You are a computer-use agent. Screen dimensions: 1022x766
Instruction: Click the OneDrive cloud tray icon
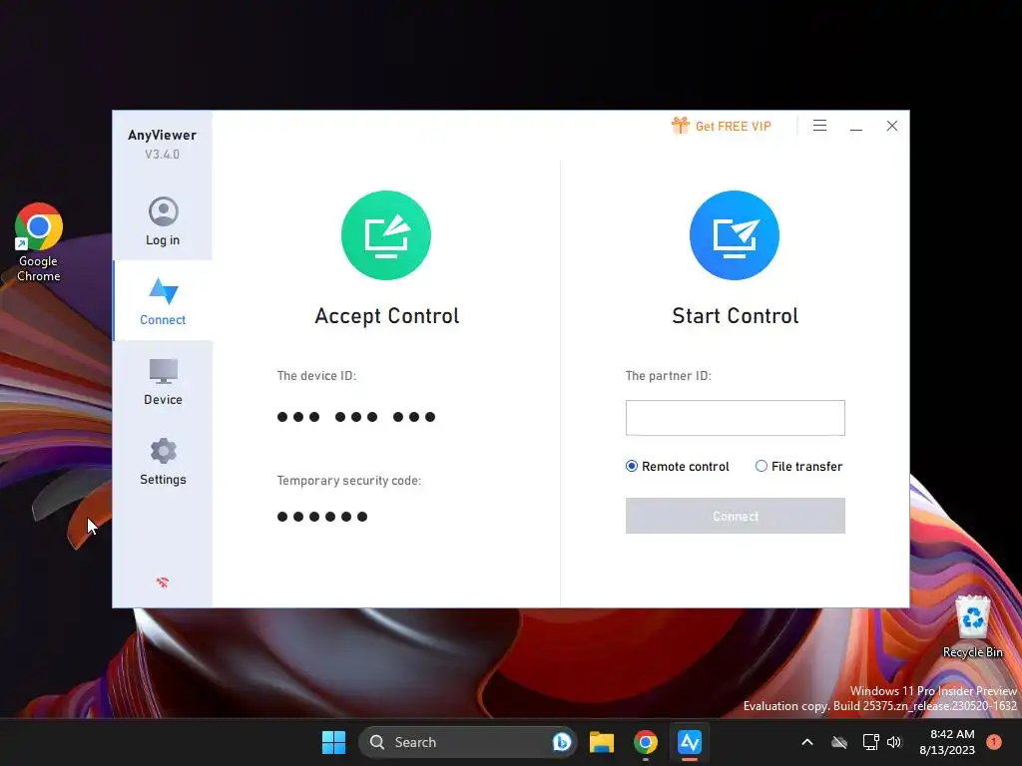[x=839, y=742]
